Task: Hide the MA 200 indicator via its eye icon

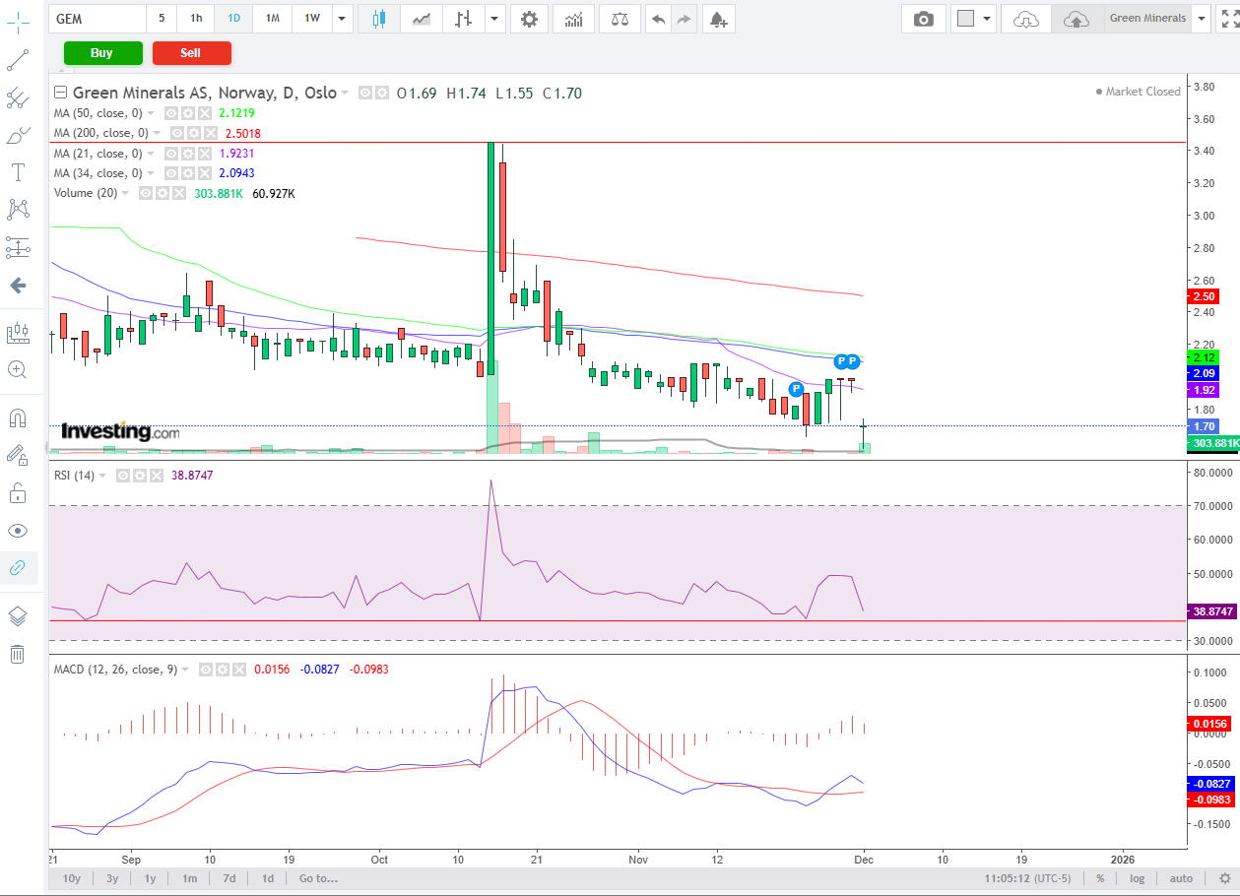Action: point(177,133)
